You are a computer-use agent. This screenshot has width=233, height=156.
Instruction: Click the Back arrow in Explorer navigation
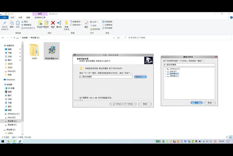3,38
